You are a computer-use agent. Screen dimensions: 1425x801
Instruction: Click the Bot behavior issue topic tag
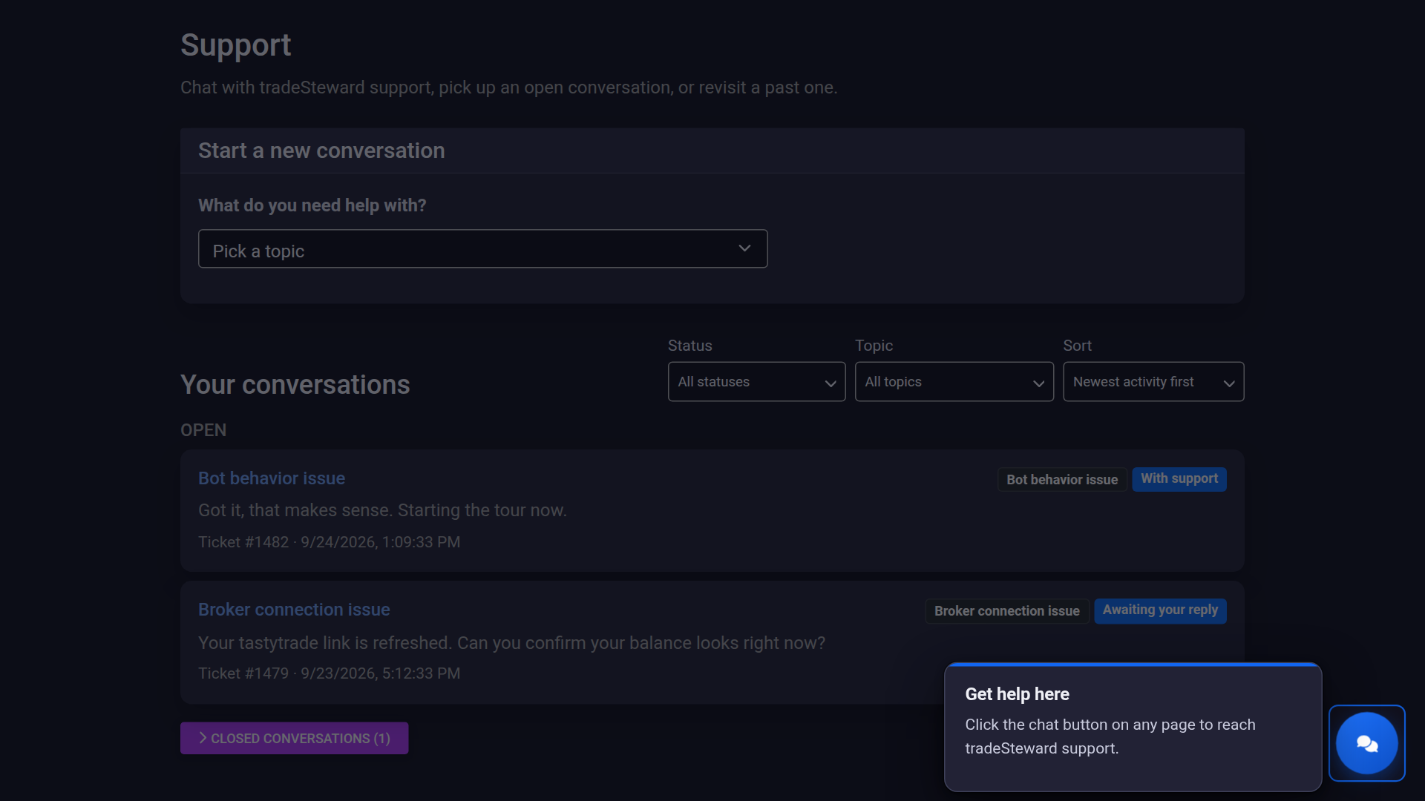click(1062, 480)
